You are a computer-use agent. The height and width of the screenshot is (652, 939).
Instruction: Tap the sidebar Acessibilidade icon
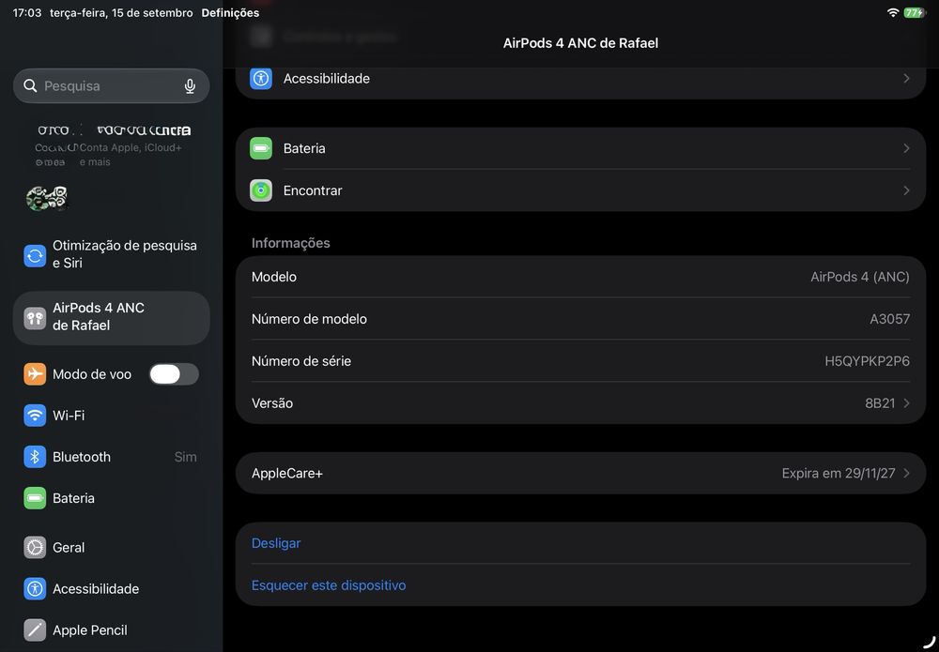pyautogui.click(x=35, y=588)
